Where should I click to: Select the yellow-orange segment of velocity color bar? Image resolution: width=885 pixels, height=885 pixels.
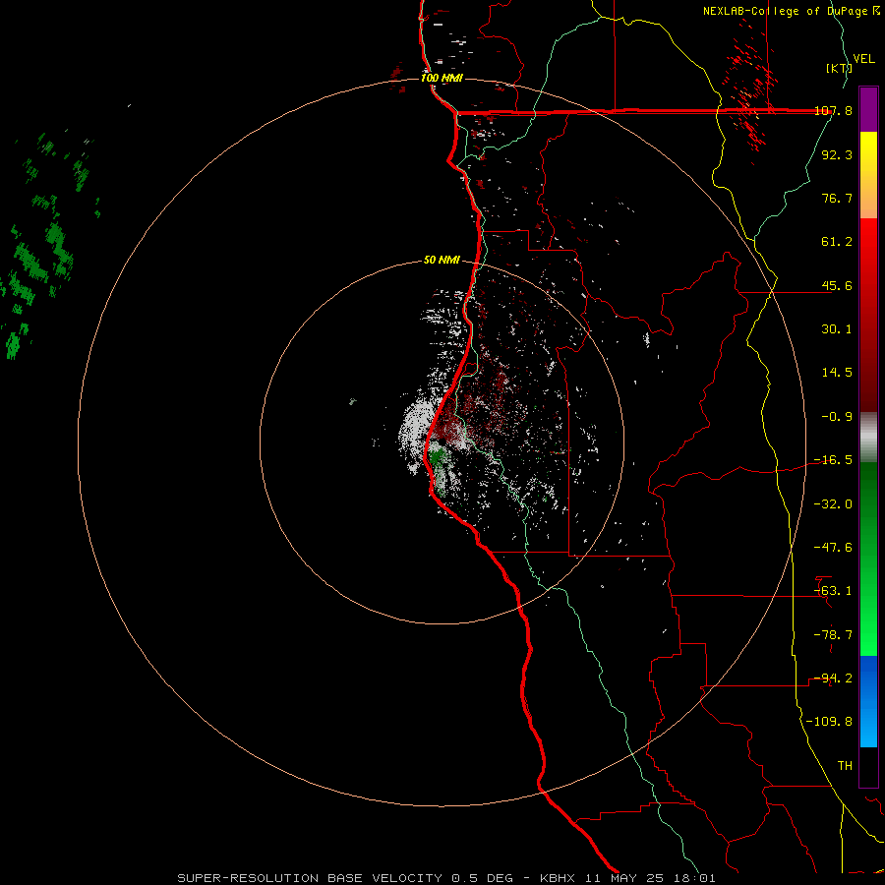(868, 175)
